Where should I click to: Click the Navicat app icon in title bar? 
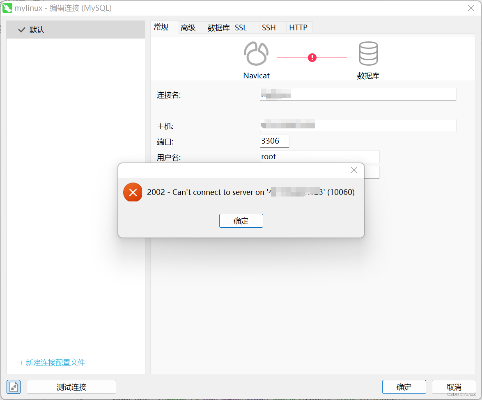coord(7,8)
